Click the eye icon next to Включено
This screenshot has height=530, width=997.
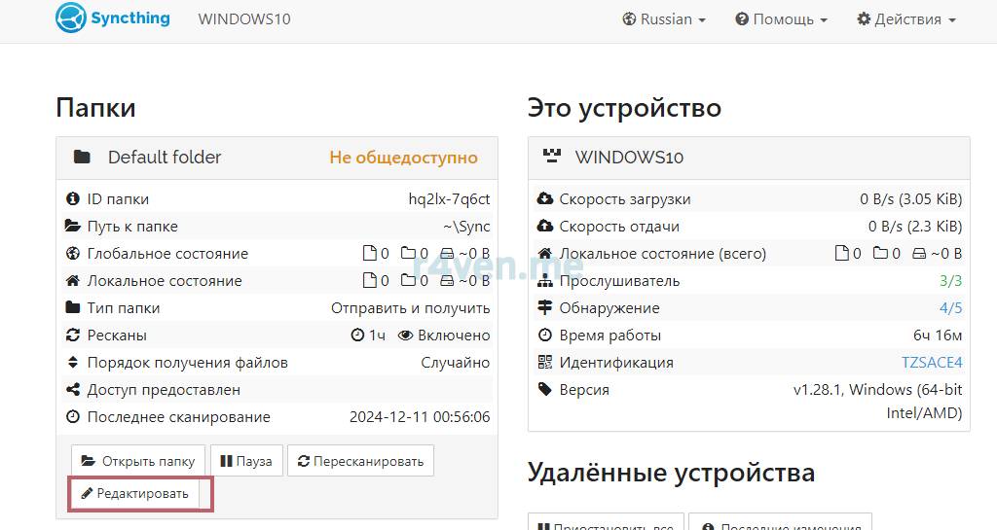(405, 336)
